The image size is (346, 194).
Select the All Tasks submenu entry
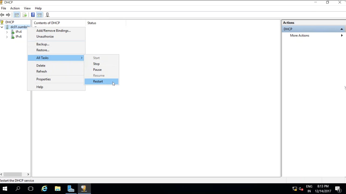(x=56, y=58)
